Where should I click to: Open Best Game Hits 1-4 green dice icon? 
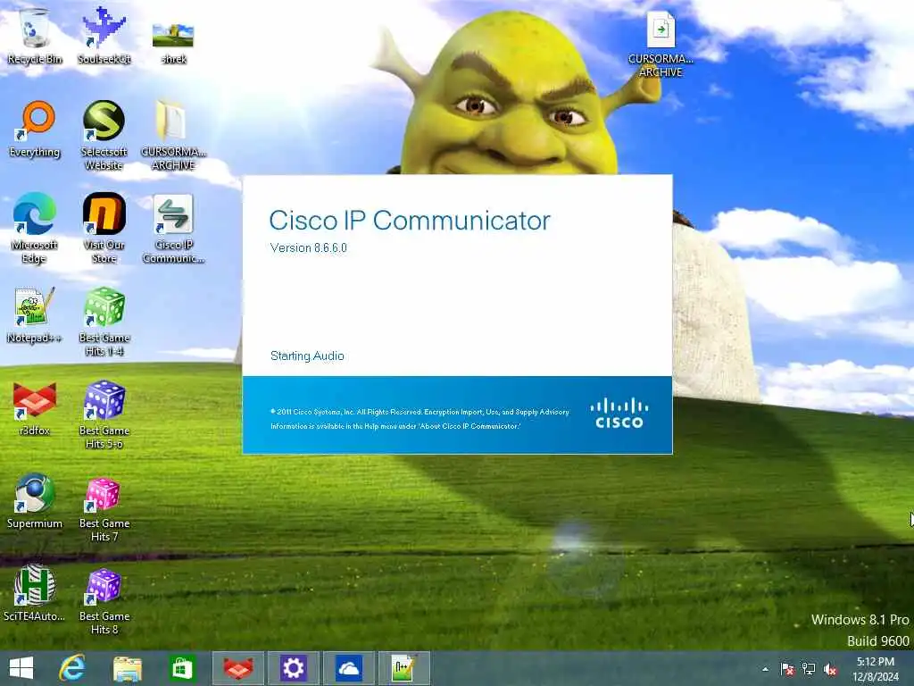point(104,321)
